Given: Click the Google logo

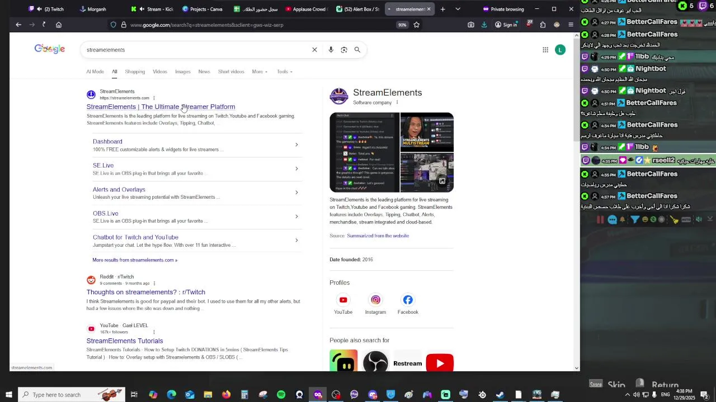Looking at the screenshot, I should coord(50,49).
